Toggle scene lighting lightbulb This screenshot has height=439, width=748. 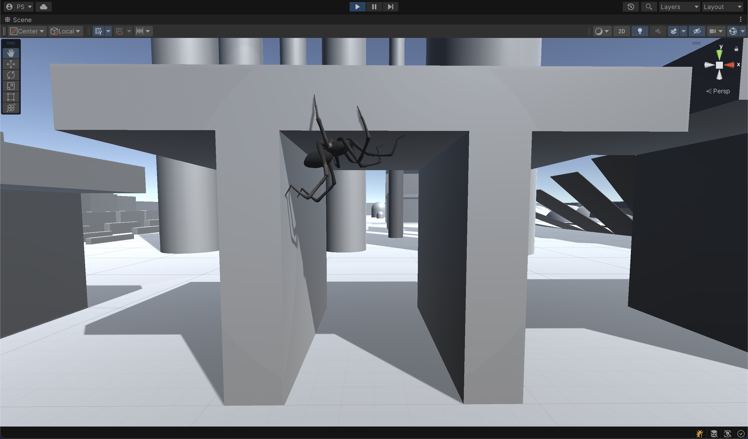(640, 31)
